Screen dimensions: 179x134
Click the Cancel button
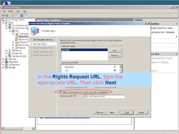tap(141, 113)
